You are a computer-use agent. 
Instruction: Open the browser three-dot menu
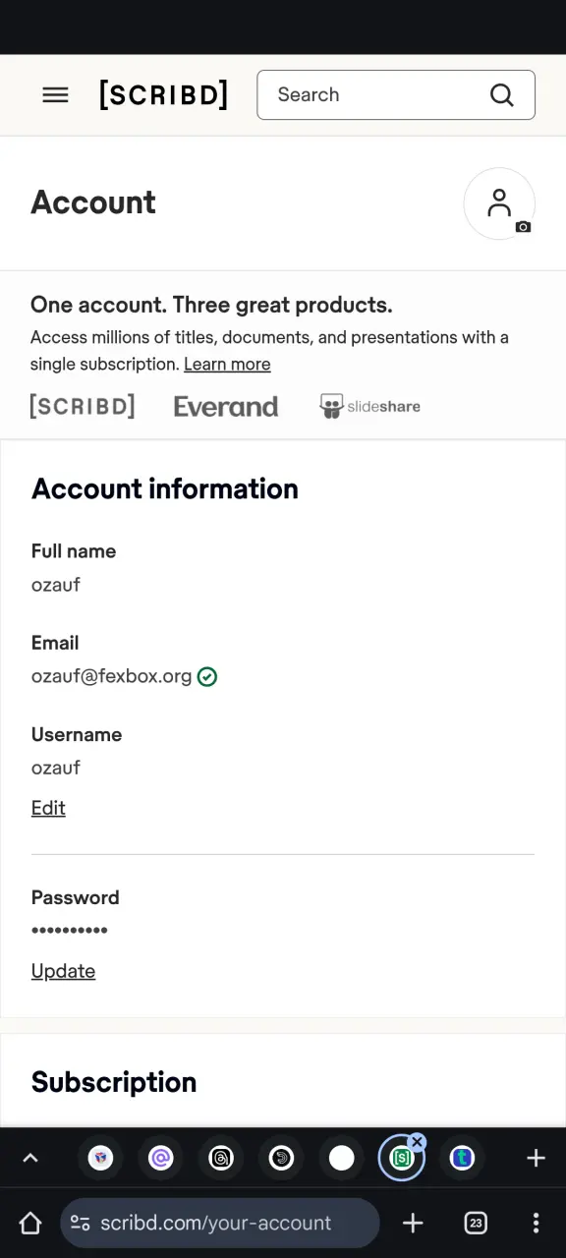tap(536, 1223)
